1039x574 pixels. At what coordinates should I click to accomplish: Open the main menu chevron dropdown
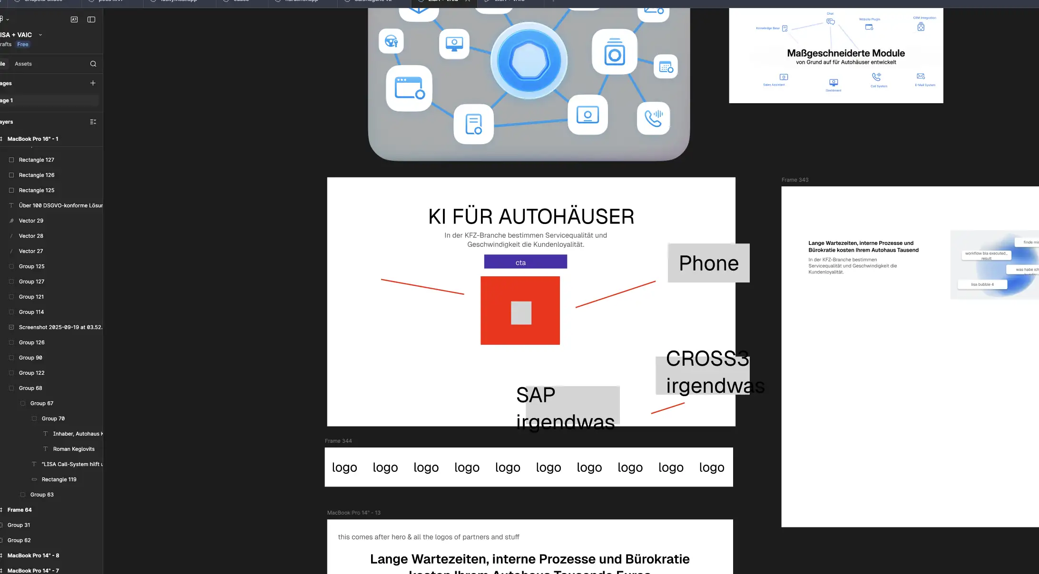pyautogui.click(x=8, y=19)
